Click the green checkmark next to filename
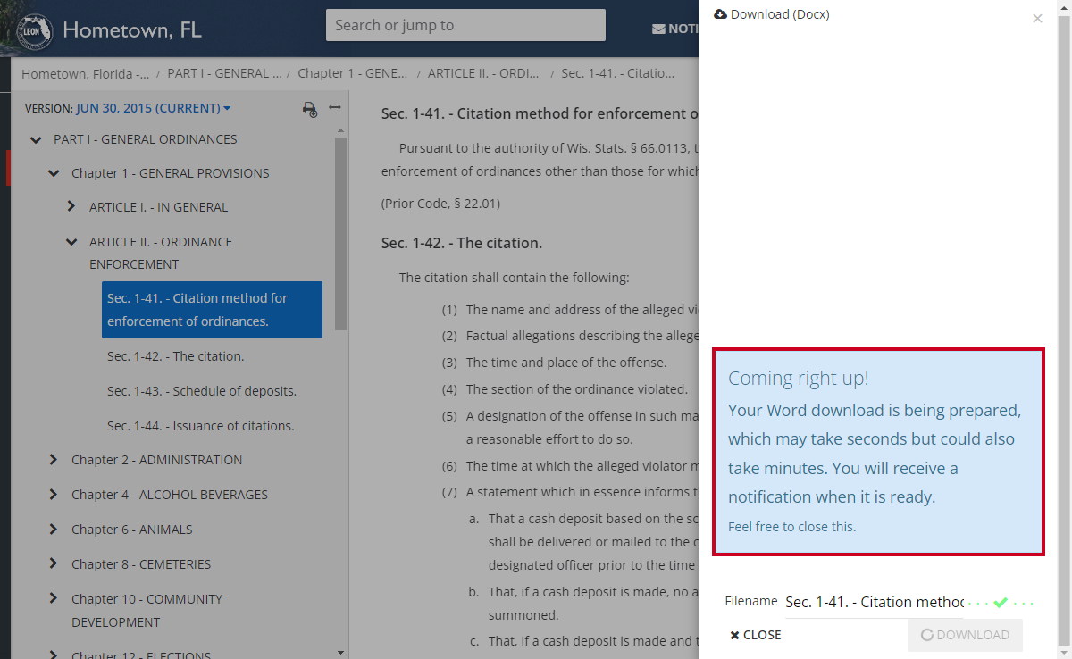This screenshot has width=1072, height=659. (1001, 603)
